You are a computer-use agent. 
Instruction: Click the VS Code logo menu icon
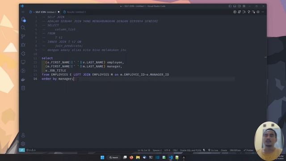pyautogui.click(x=22, y=6)
